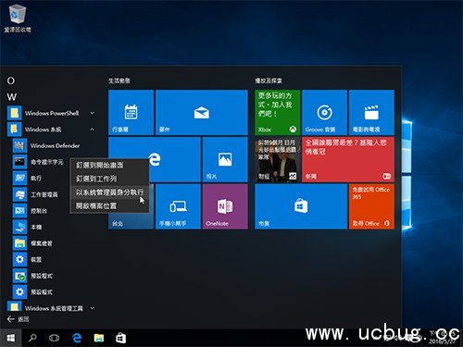Open the Groove 音樂 tile

point(324,113)
